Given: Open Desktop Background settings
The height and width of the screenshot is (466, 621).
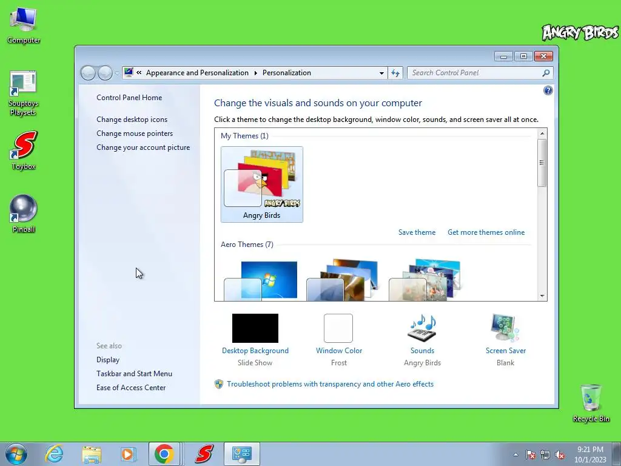Looking at the screenshot, I should point(255,328).
